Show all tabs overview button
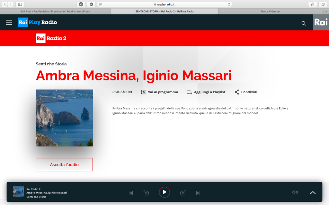The height and width of the screenshot is (205, 329). tap(323, 4)
